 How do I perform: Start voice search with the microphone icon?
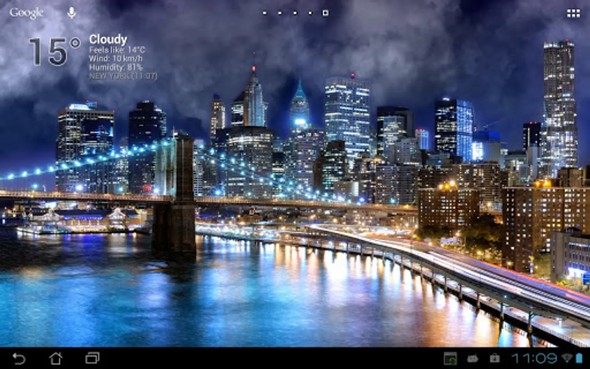(71, 13)
